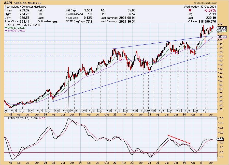Image resolution: width=229 pixels, height=165 pixels.
Task: Click the Next Earnings date 2024-10-31
Action: tap(127, 21)
